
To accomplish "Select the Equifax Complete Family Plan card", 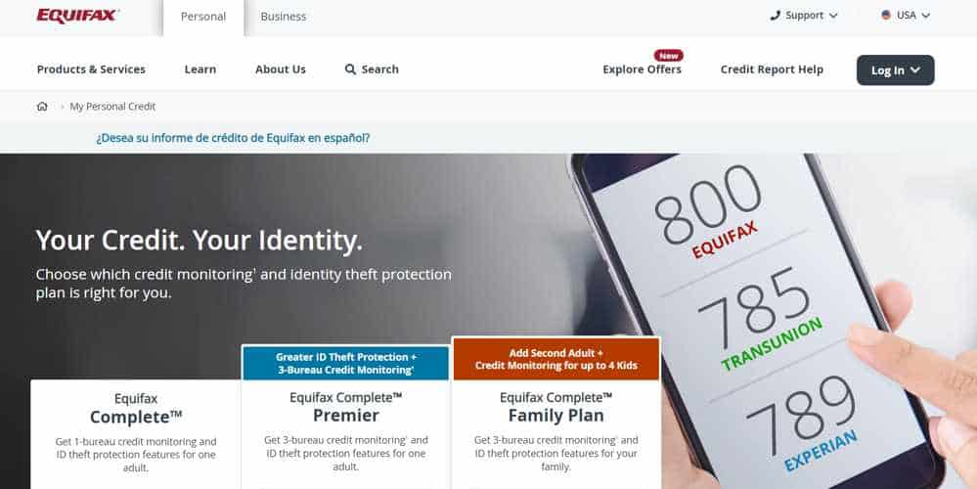I will 555,413.
